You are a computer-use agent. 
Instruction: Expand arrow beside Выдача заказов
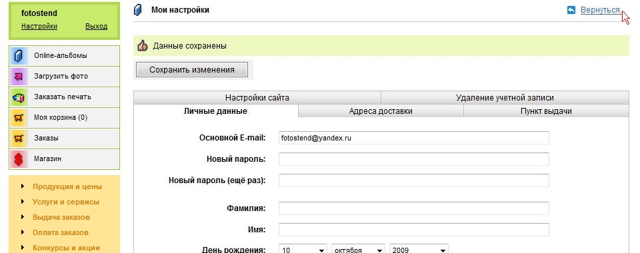[x=23, y=217]
